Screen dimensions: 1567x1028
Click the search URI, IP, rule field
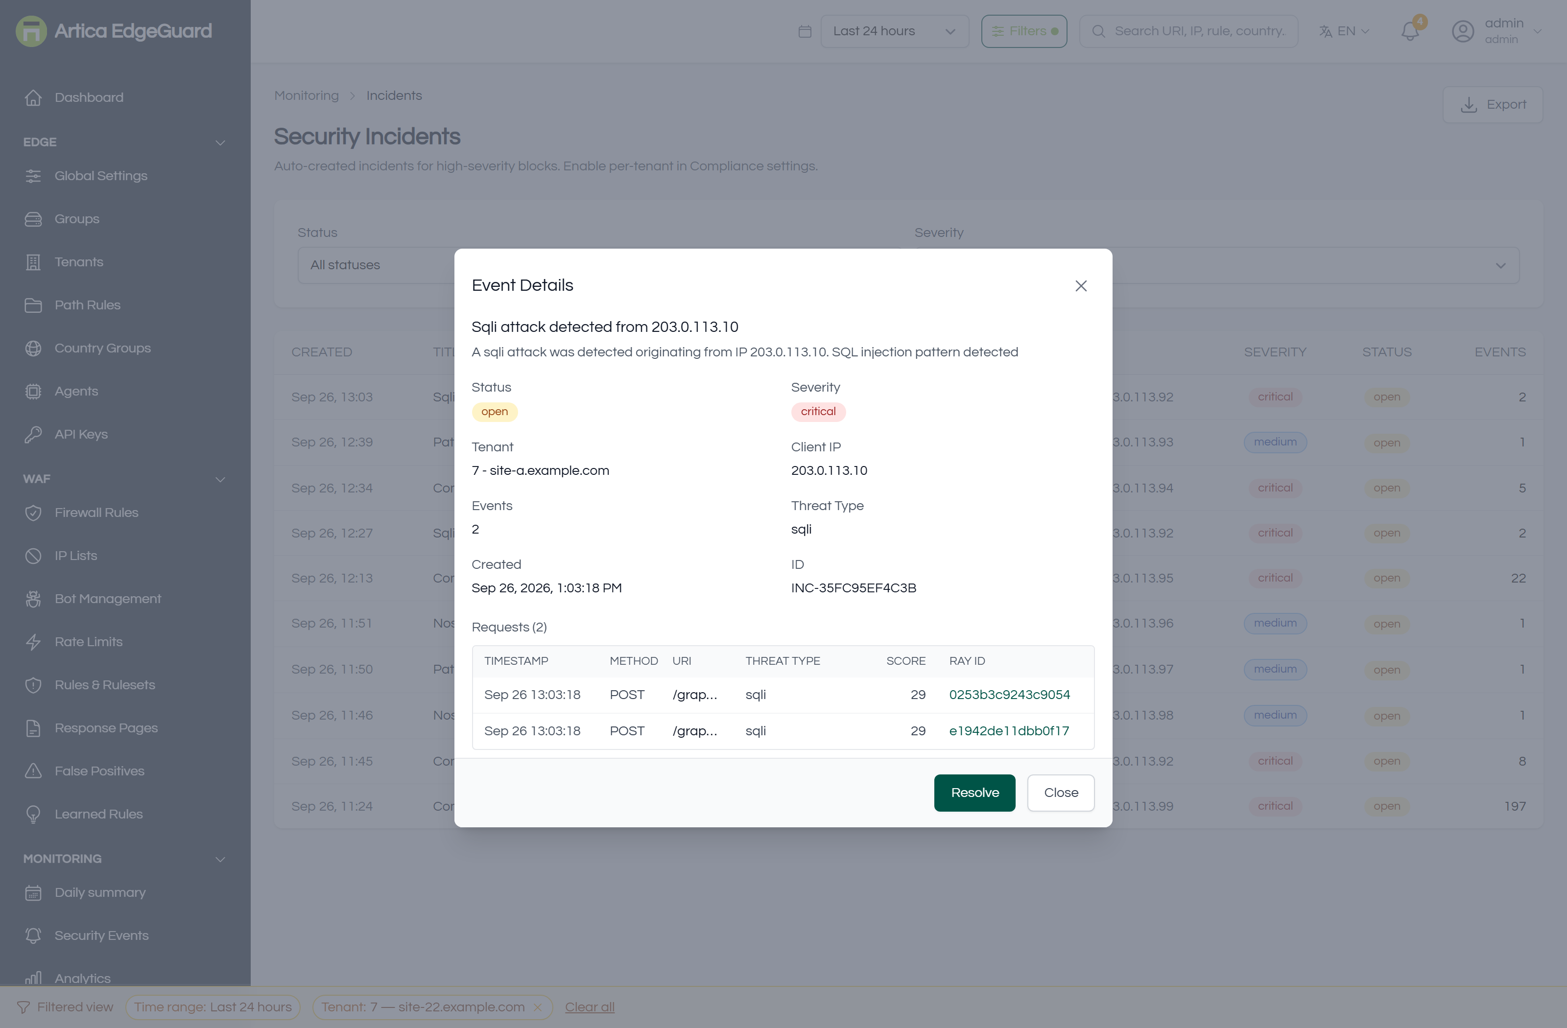point(1188,31)
